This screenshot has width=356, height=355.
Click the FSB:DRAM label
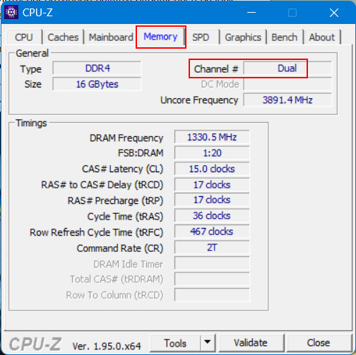click(x=141, y=153)
